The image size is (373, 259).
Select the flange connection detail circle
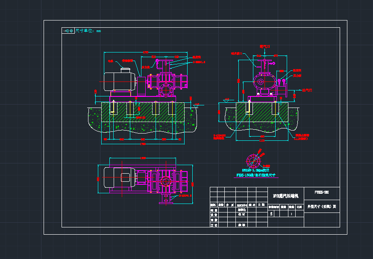point(252,161)
